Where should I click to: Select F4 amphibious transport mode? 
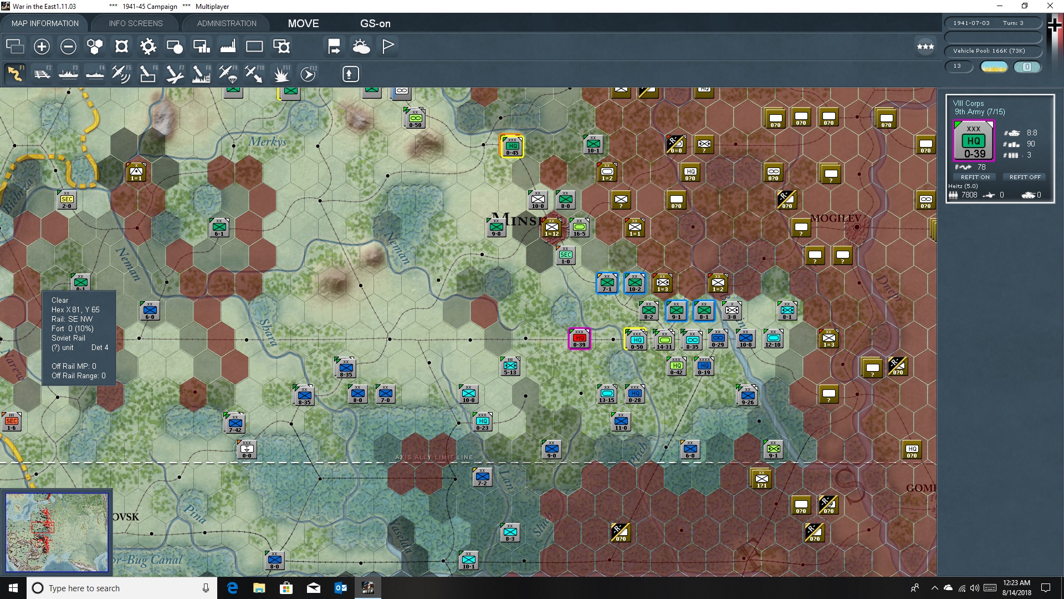pyautogui.click(x=95, y=74)
